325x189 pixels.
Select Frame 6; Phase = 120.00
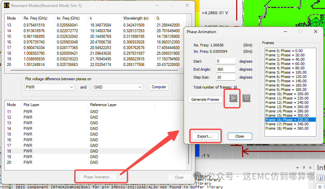tap(290, 77)
